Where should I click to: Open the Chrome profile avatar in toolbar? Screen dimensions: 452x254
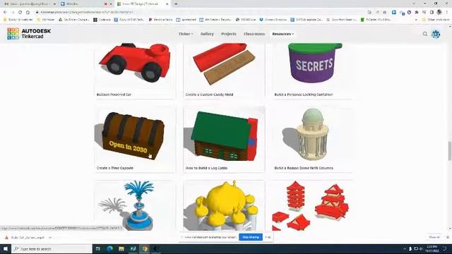point(439,12)
